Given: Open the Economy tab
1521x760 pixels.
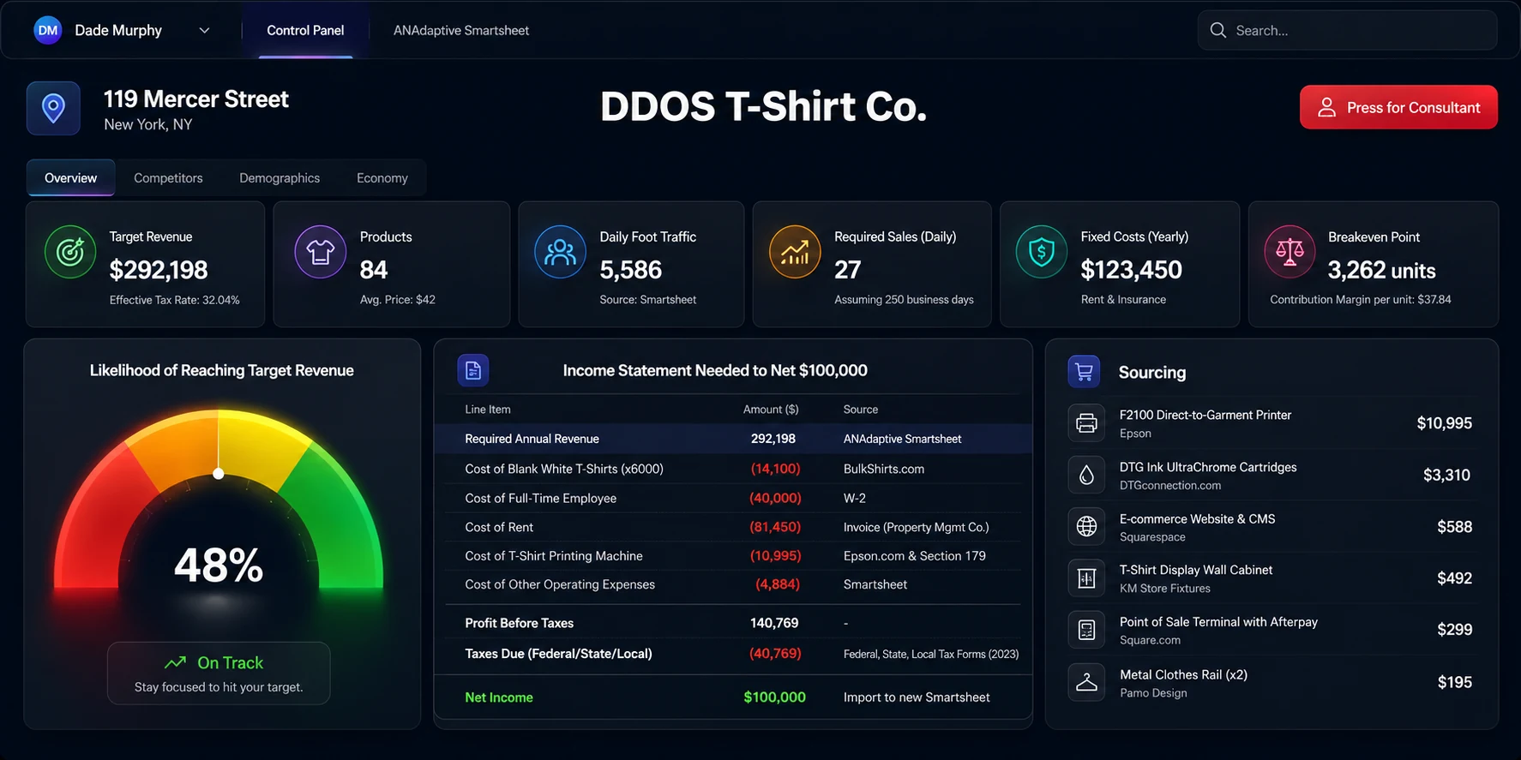Looking at the screenshot, I should 382,177.
